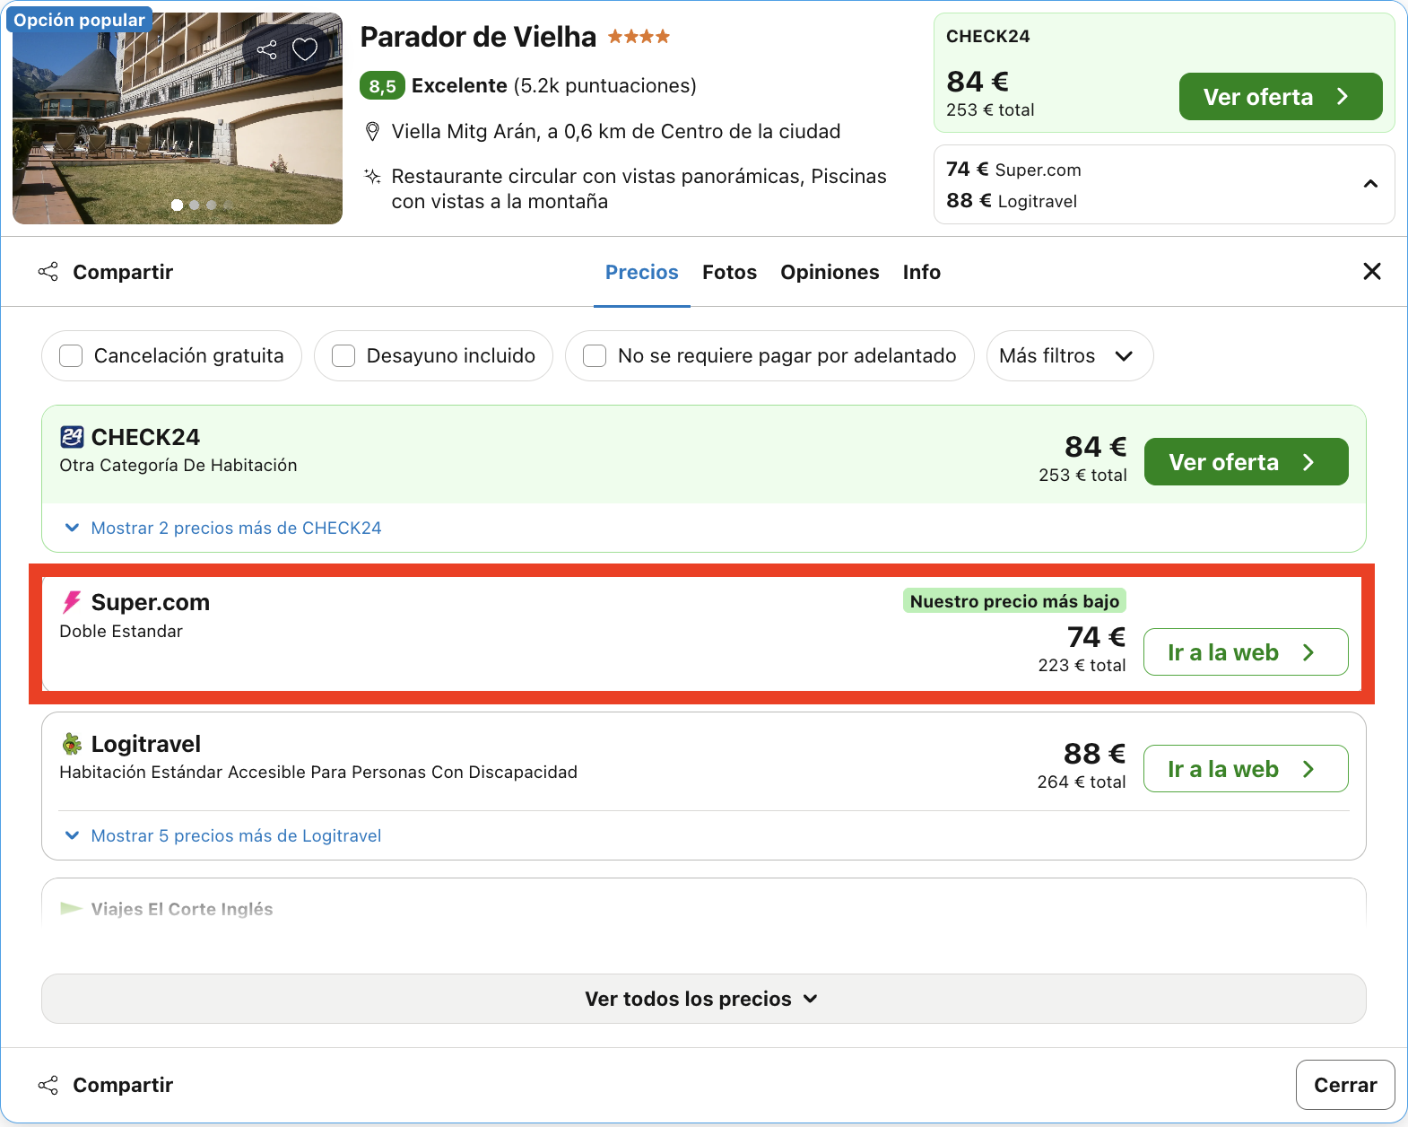Switch to the Precios tab
This screenshot has width=1408, height=1127.
pos(642,272)
